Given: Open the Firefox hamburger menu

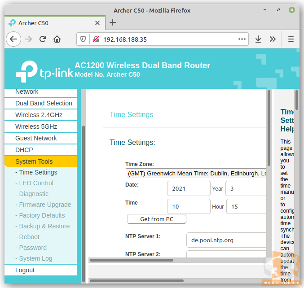Looking at the screenshot, I should 291,39.
